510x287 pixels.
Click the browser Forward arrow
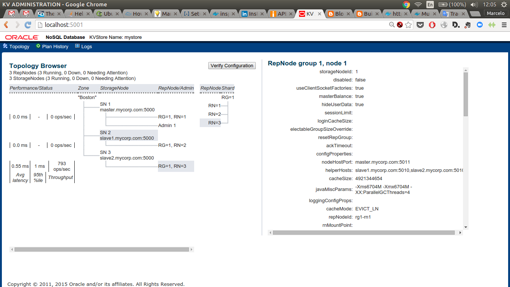tap(17, 25)
